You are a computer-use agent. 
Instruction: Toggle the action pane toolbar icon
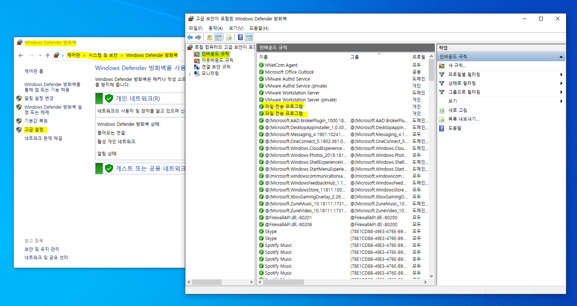(x=249, y=37)
